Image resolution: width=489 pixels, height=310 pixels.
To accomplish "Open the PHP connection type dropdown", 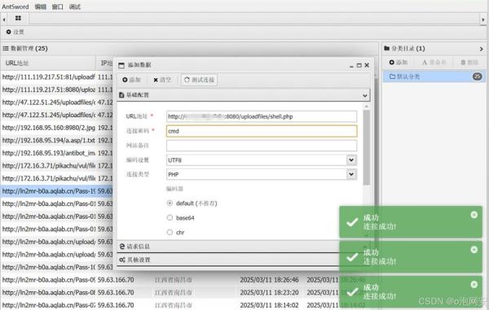I will pyautogui.click(x=351, y=174).
